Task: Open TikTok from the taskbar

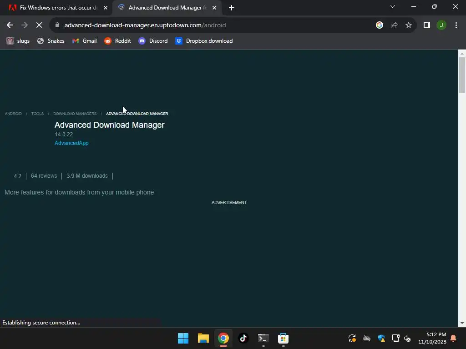Action: [x=243, y=338]
